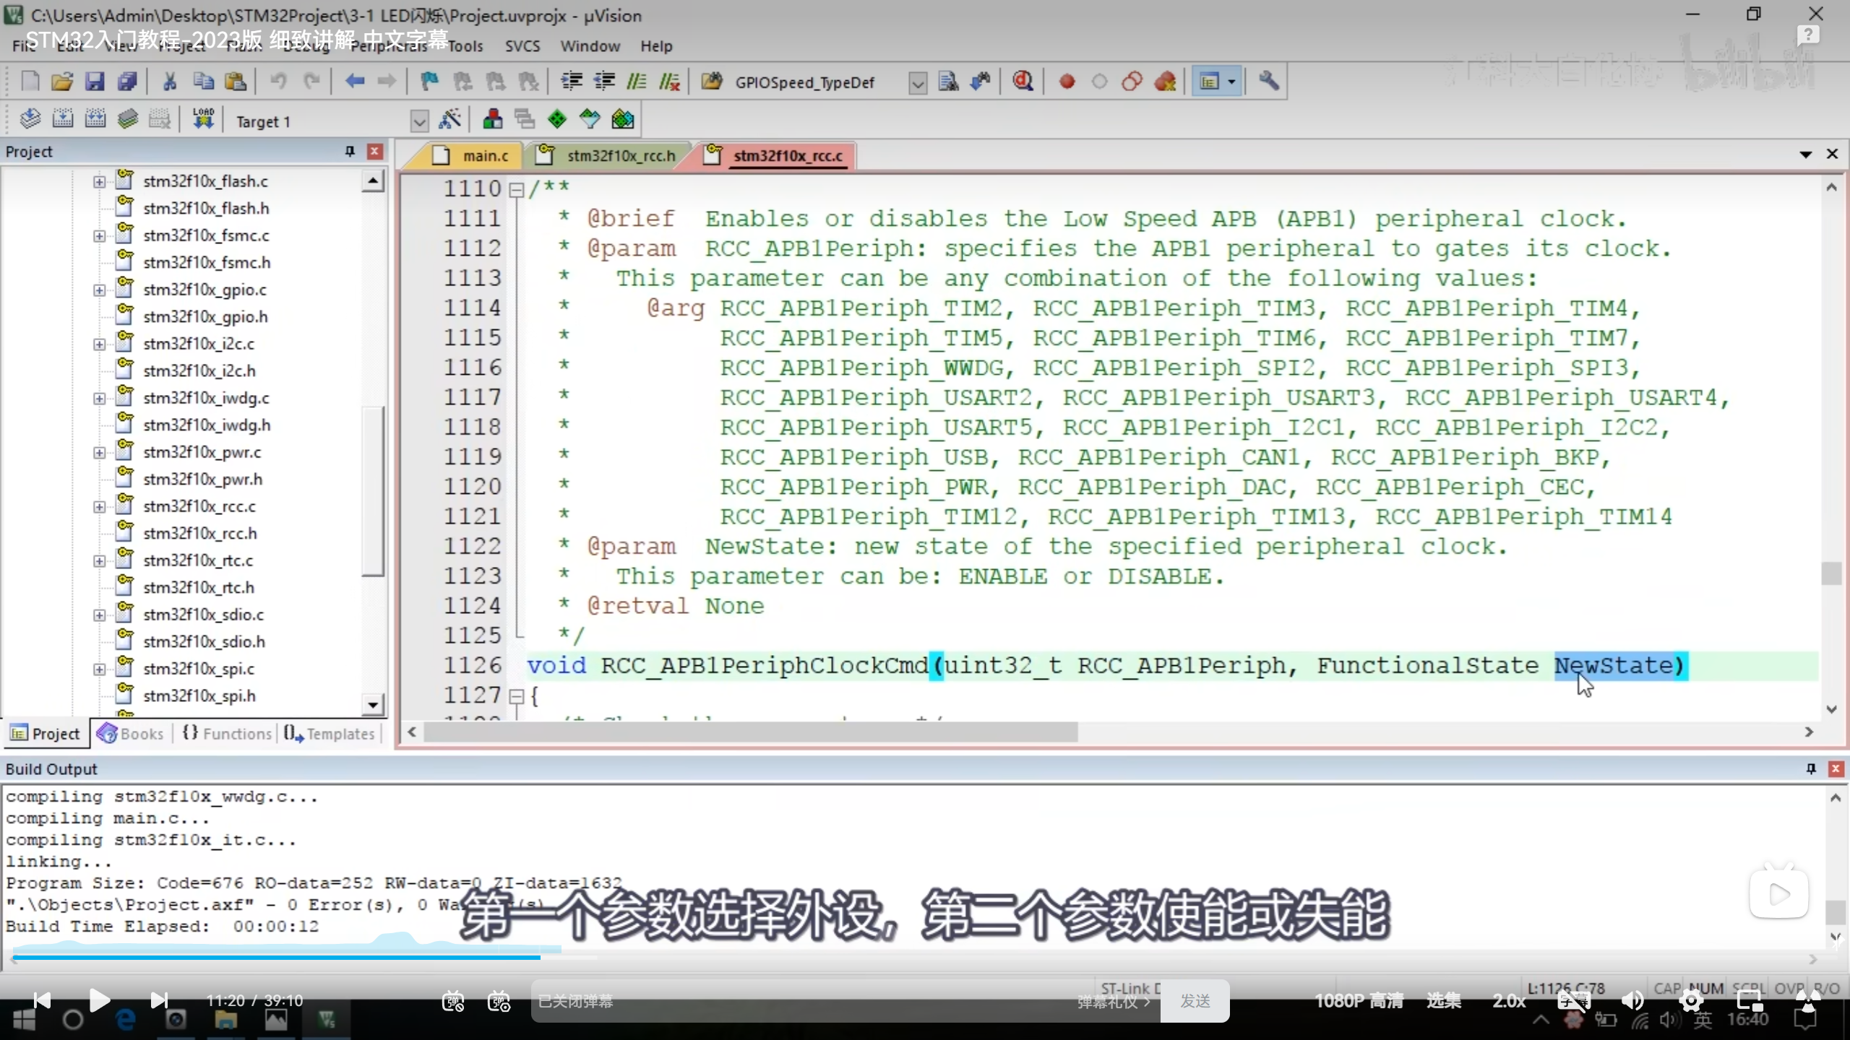This screenshot has width=1850, height=1040.
Task: Switch to the main.c tab
Action: [484, 156]
